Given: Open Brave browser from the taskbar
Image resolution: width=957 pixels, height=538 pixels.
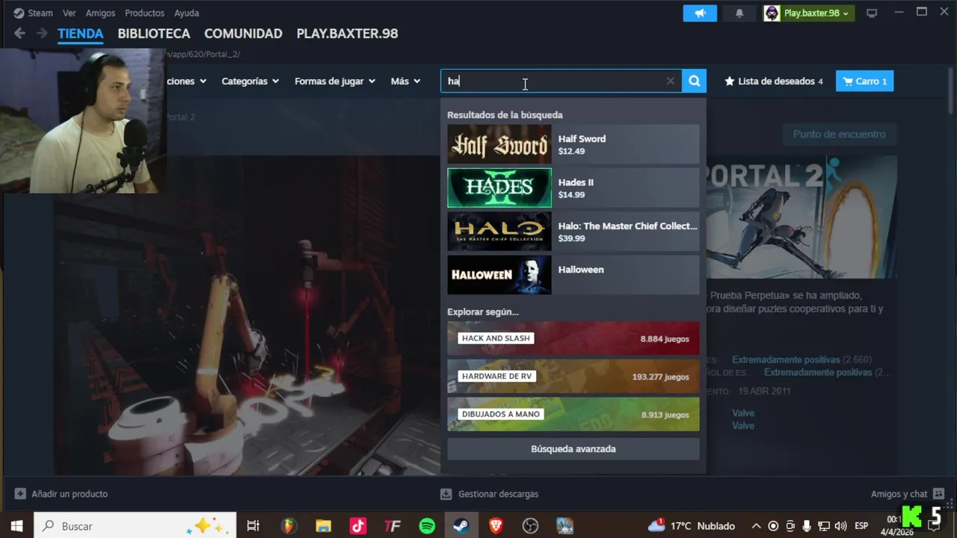Looking at the screenshot, I should pyautogui.click(x=496, y=526).
